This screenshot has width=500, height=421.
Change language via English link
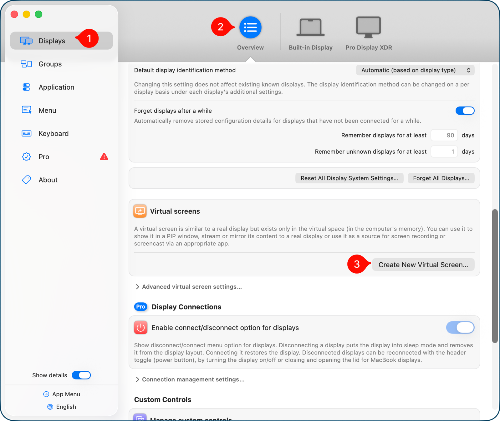62,407
